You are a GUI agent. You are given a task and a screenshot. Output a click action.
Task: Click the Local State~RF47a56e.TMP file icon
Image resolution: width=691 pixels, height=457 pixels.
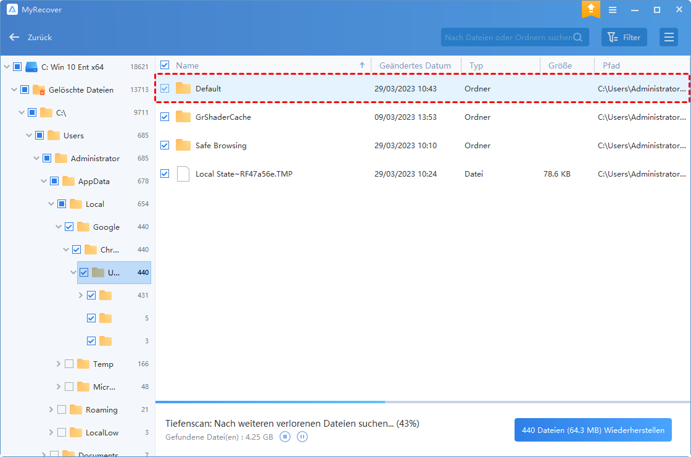(x=183, y=174)
